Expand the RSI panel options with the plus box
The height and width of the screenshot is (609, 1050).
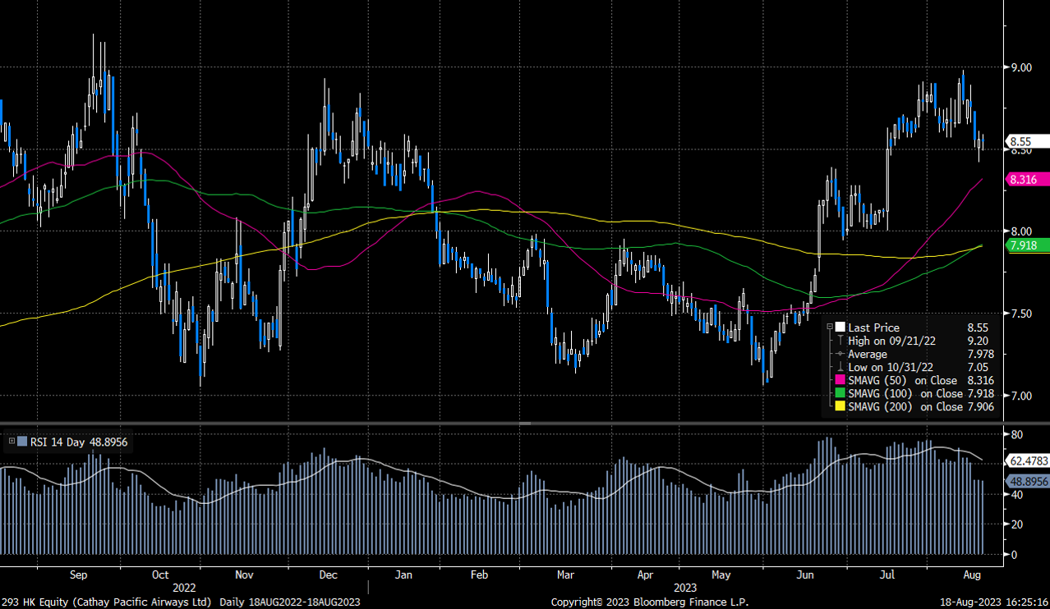coord(12,441)
